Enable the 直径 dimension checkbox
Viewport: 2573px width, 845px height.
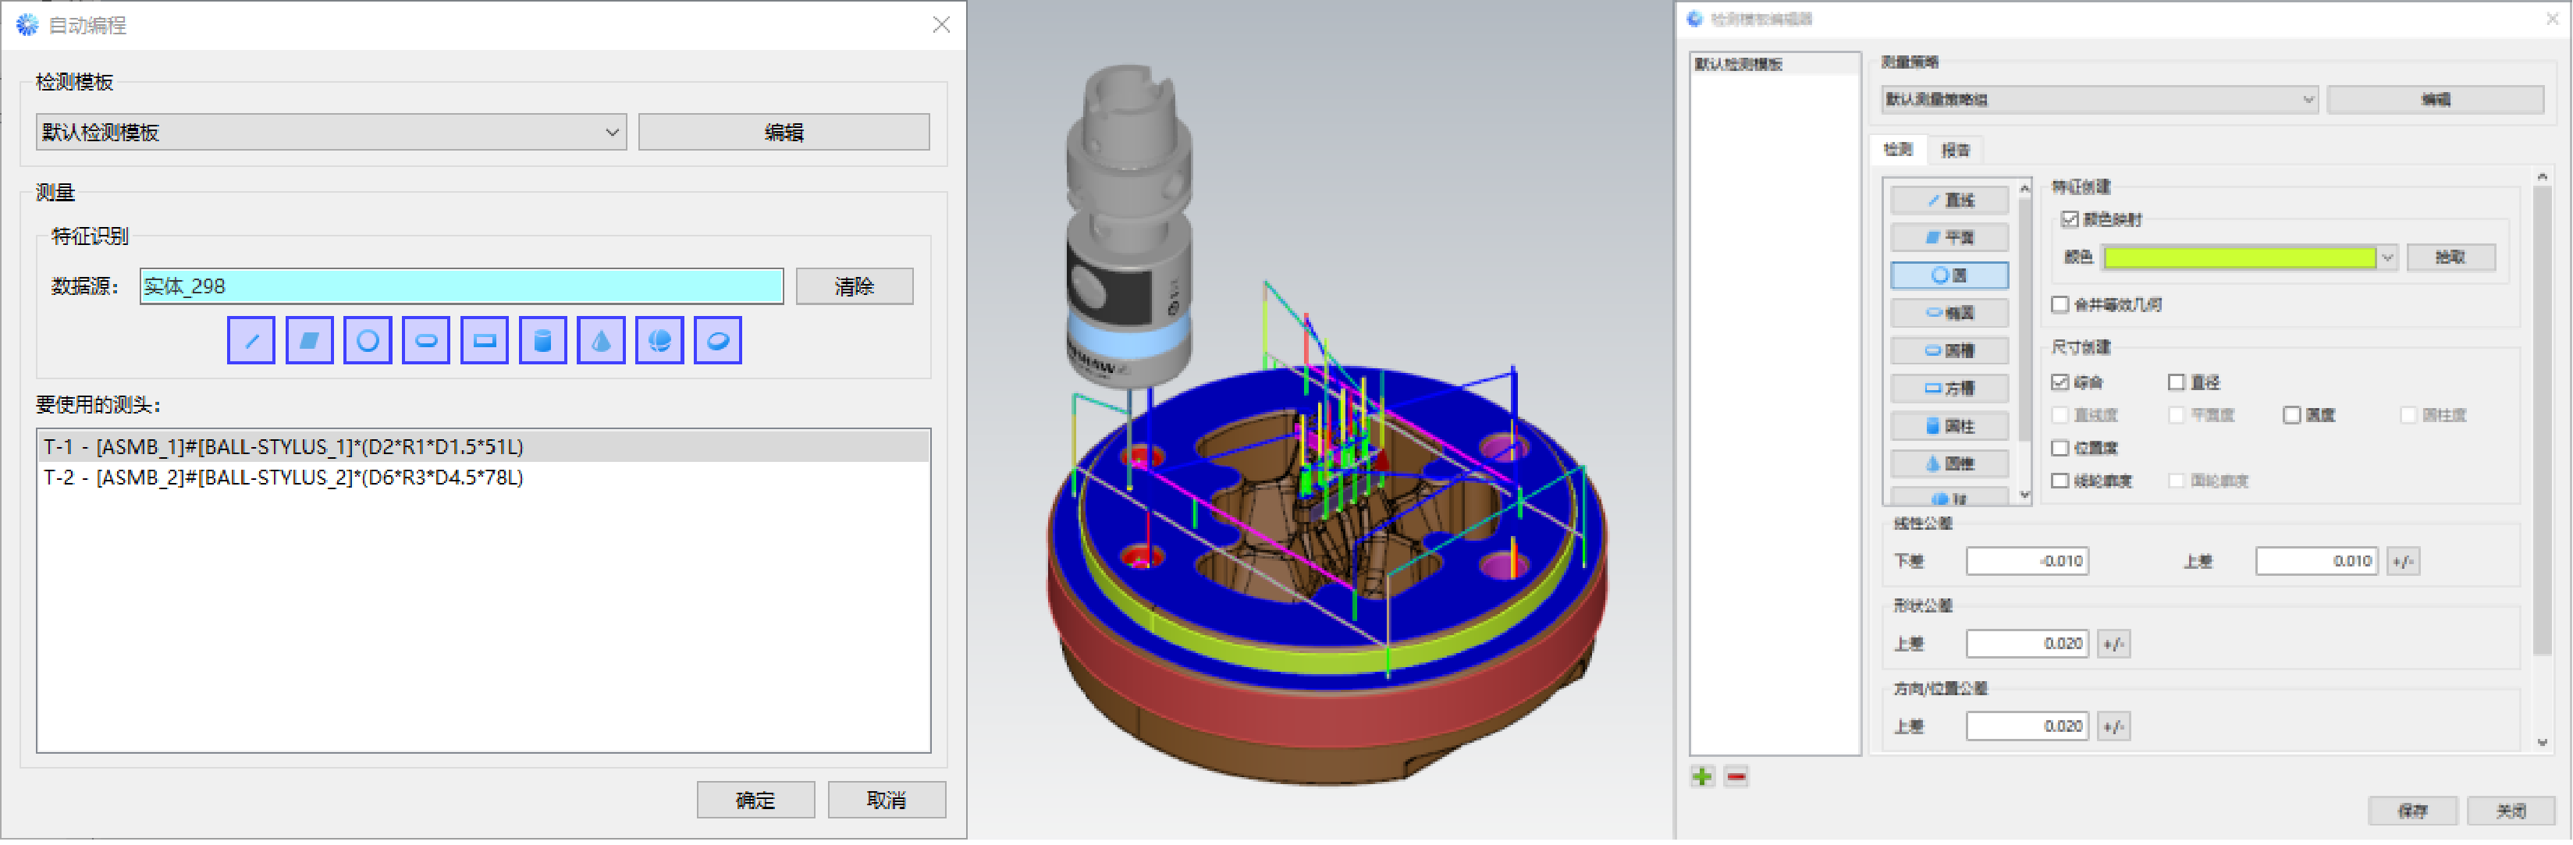(2177, 382)
